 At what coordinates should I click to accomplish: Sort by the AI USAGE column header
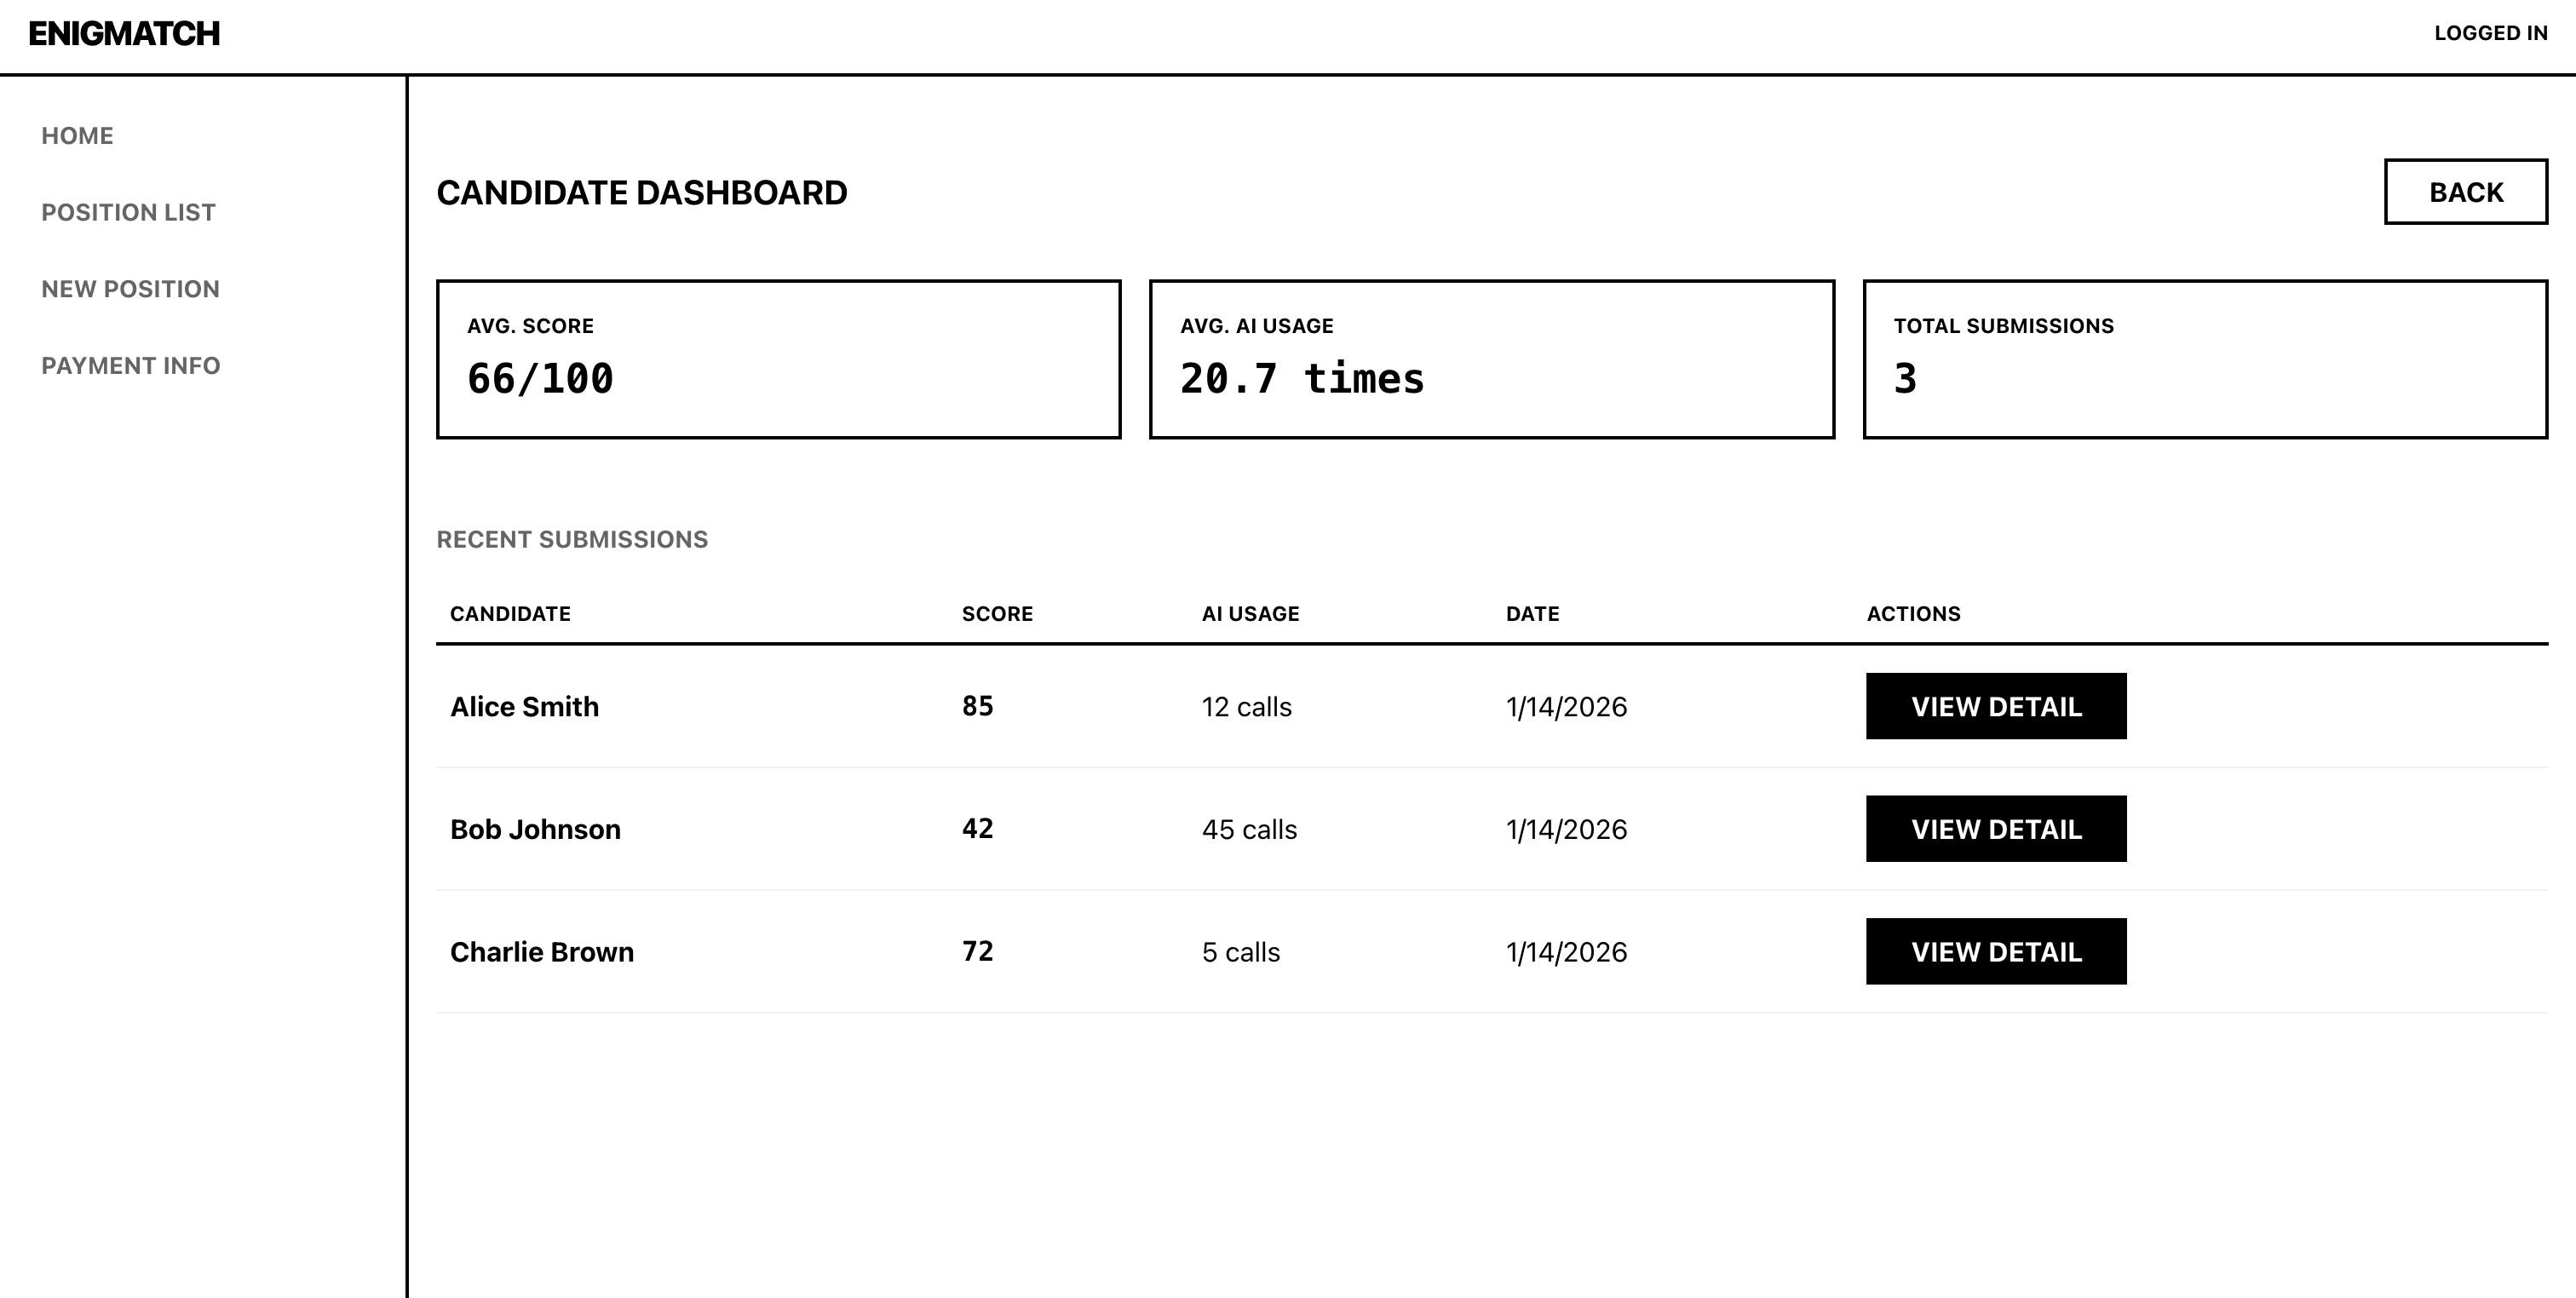pos(1251,612)
